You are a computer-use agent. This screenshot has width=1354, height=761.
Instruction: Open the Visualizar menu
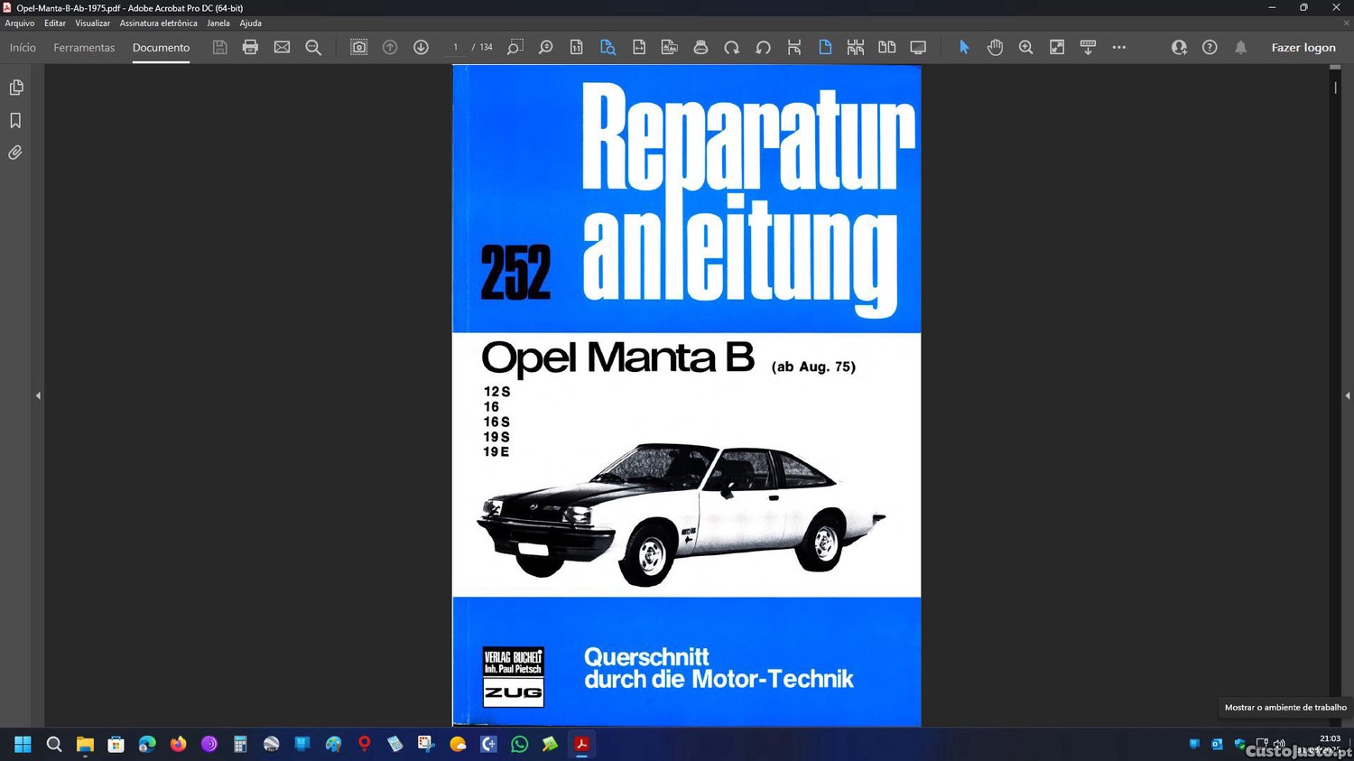coord(92,23)
